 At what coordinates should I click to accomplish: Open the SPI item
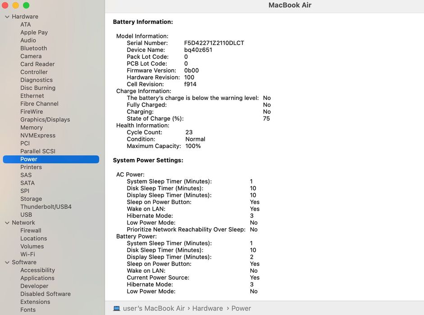[x=25, y=191]
